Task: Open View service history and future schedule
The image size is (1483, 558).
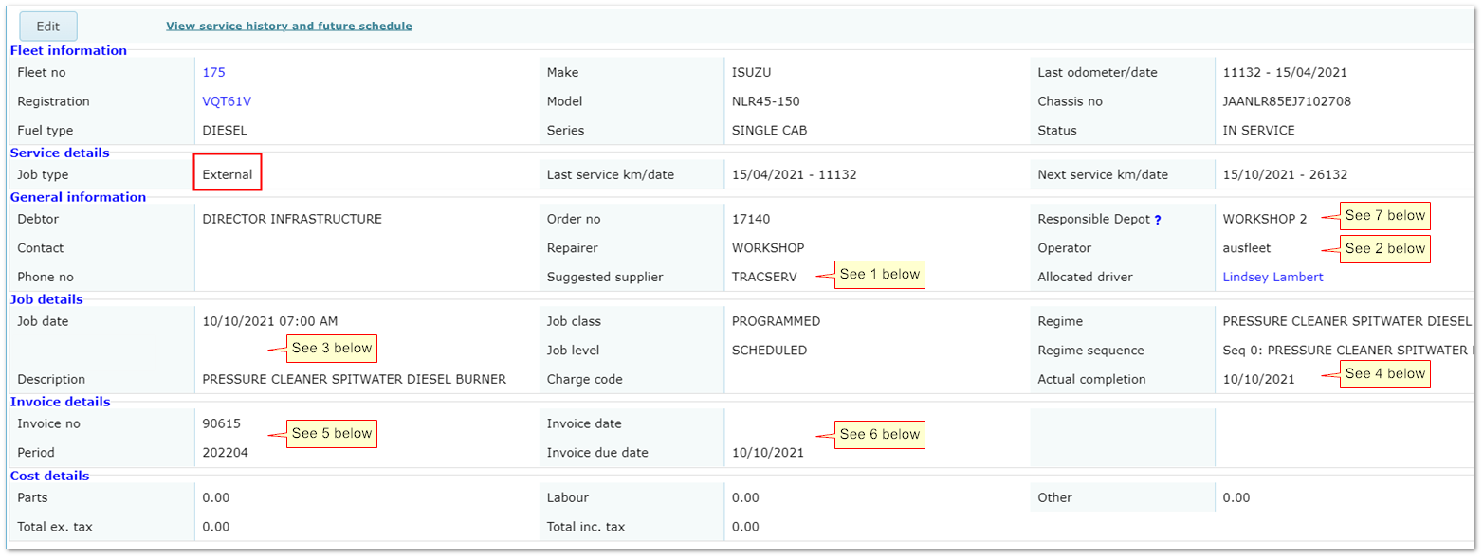Action: pyautogui.click(x=288, y=26)
